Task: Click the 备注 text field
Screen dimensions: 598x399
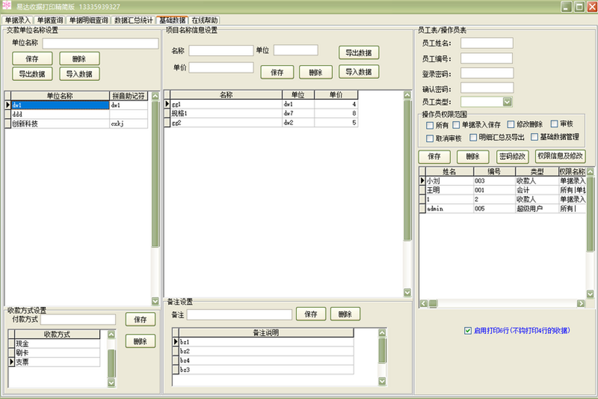Action: 240,314
